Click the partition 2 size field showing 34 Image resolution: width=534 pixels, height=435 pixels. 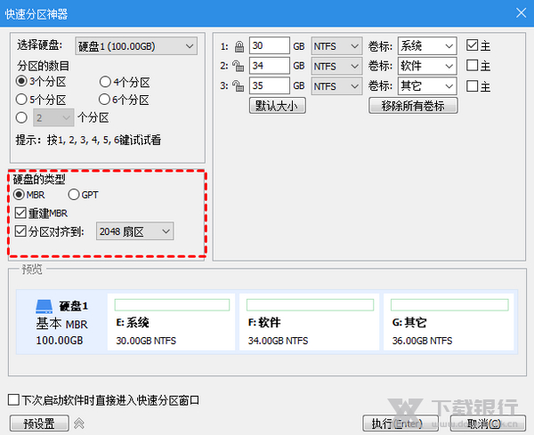[x=270, y=66]
